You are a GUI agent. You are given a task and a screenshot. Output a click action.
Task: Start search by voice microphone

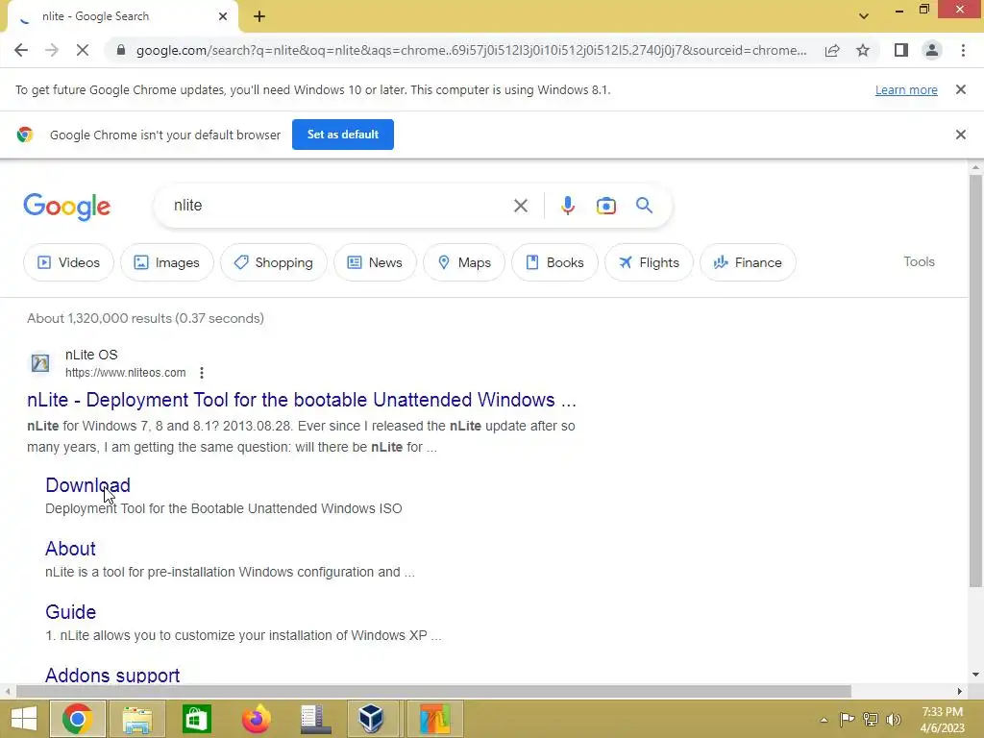567,206
